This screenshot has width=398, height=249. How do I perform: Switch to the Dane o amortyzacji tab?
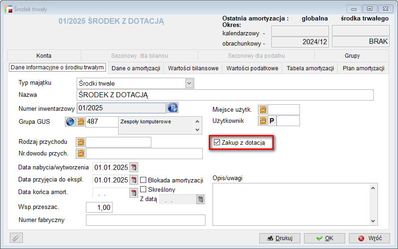coord(136,68)
